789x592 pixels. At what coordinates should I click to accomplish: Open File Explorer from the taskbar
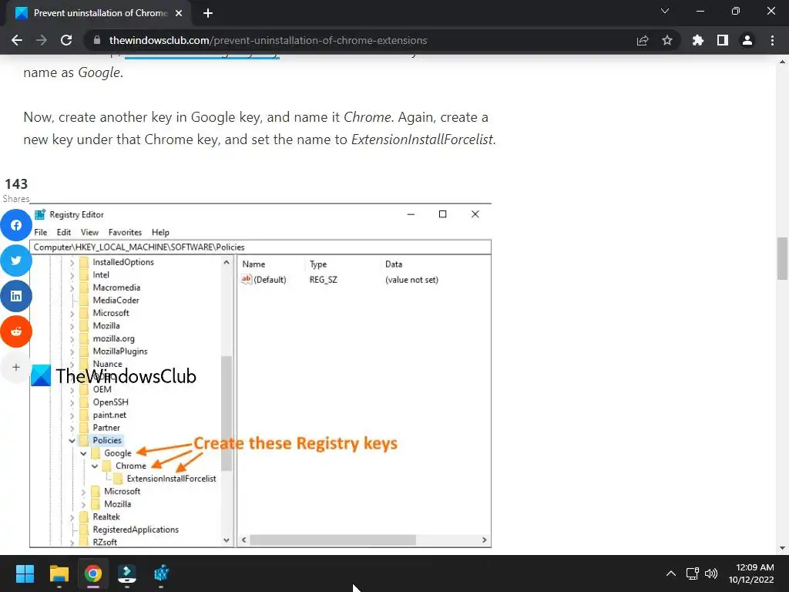(x=59, y=573)
